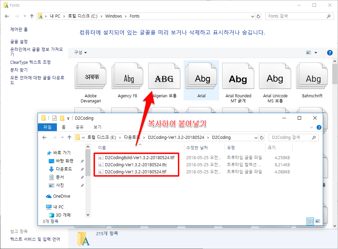Select the Arial Rounded MT 굵게 font
Image resolution: width=338 pixels, height=249 pixels.
point(238,83)
